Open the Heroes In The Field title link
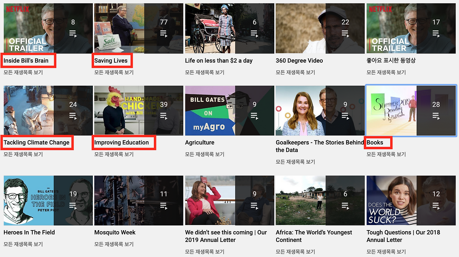459x257 pixels. pyautogui.click(x=29, y=232)
